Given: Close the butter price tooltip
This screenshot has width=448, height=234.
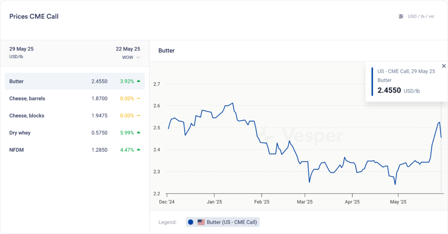Looking at the screenshot, I should (x=444, y=66).
